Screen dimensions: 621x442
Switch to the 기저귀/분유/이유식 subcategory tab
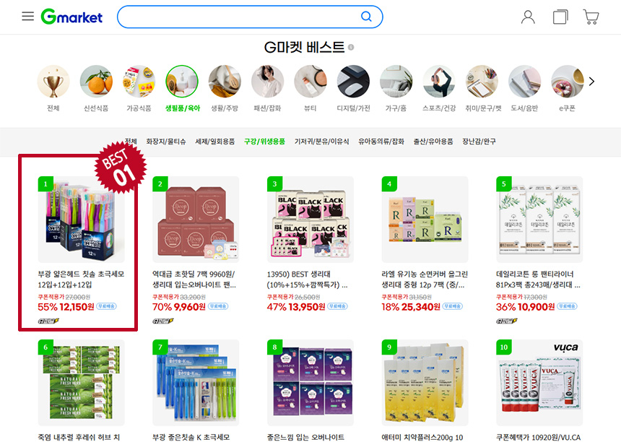321,142
